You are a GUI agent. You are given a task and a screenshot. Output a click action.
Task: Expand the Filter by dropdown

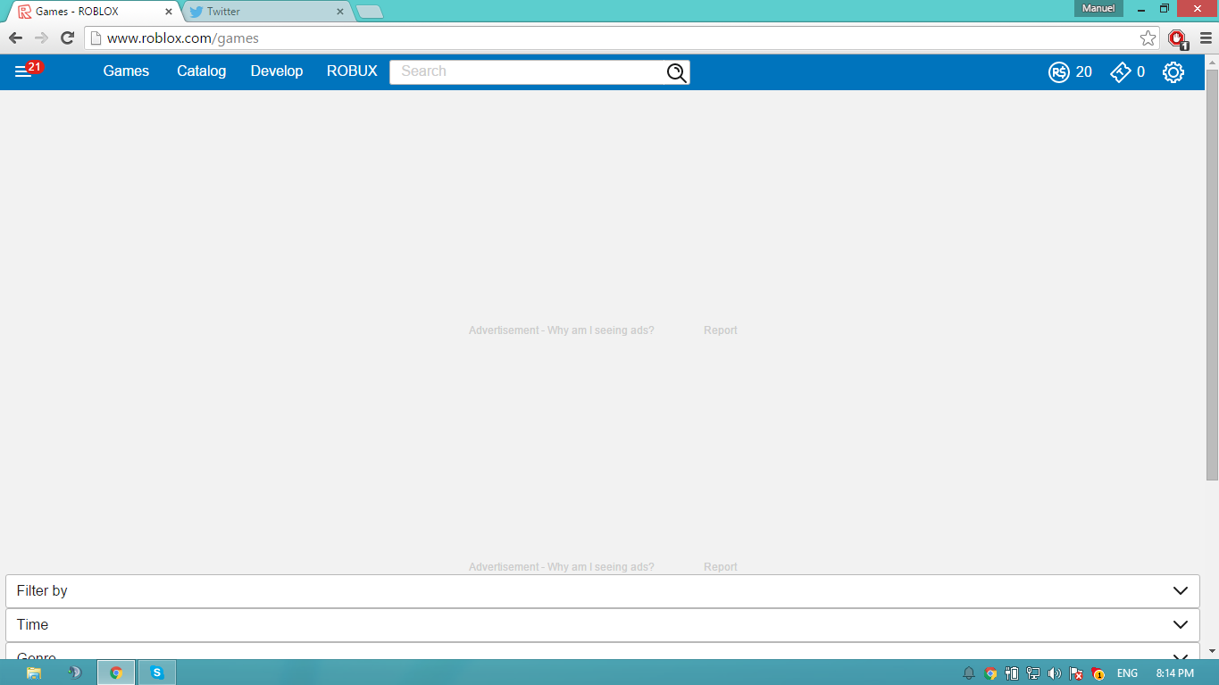603,591
